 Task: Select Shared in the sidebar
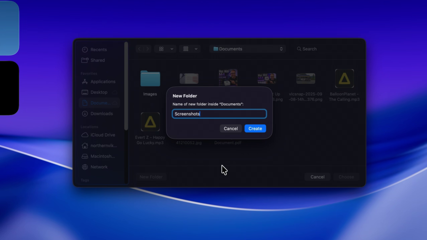(x=98, y=60)
